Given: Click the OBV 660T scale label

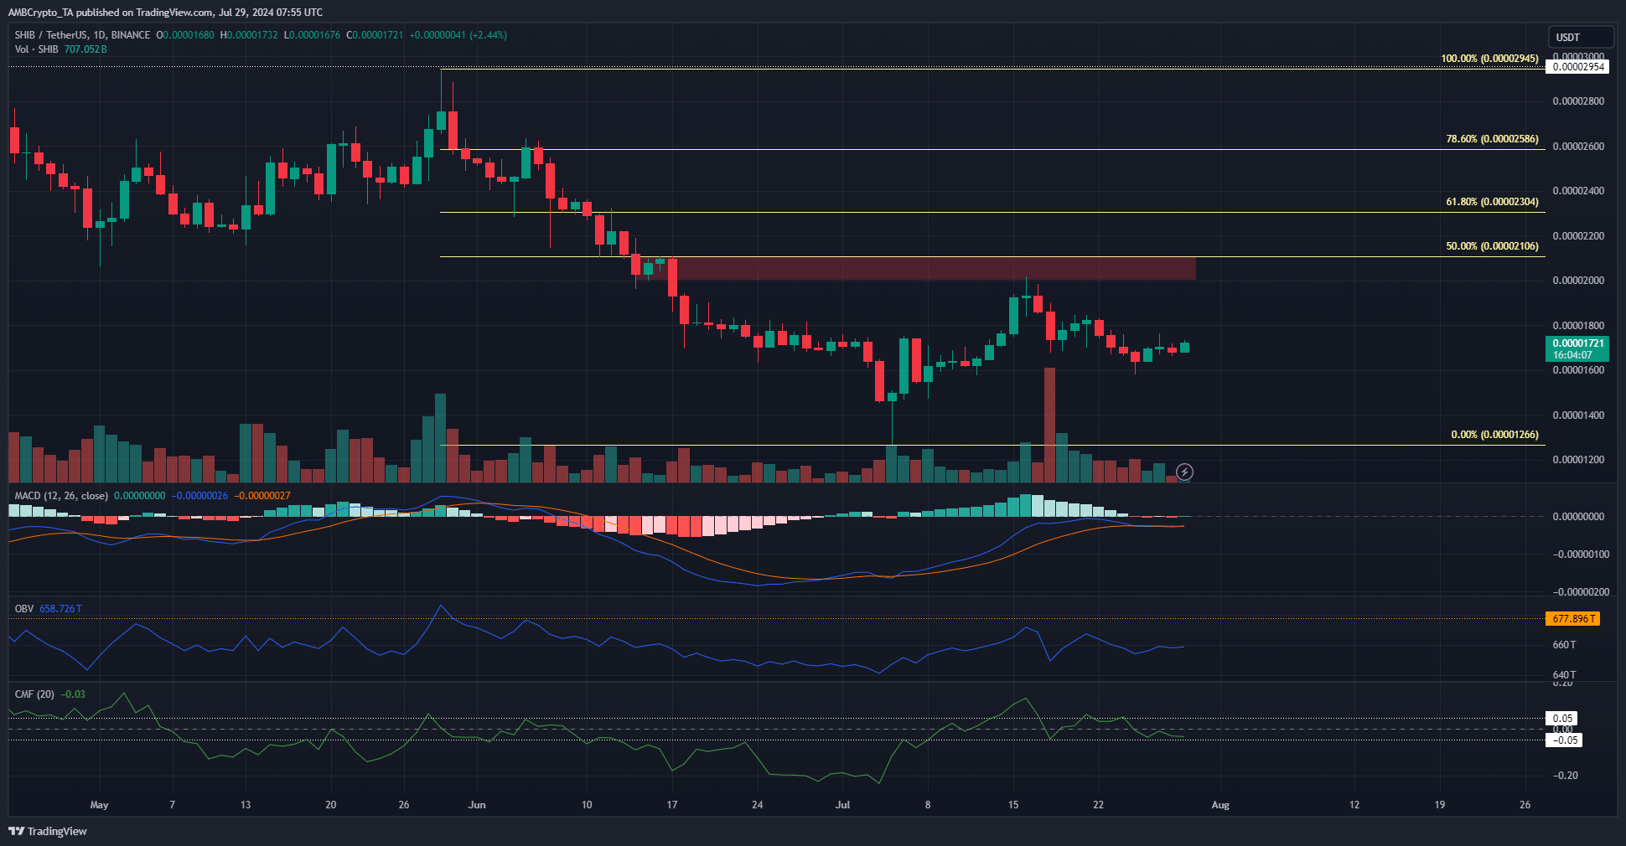Looking at the screenshot, I should (x=1564, y=645).
